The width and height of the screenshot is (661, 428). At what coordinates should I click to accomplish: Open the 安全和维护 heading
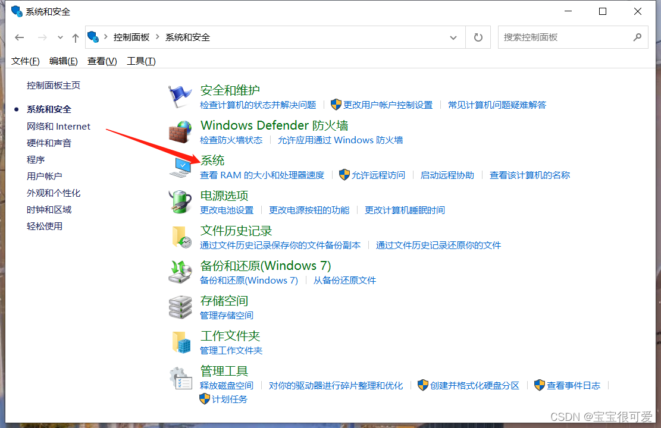pos(230,90)
